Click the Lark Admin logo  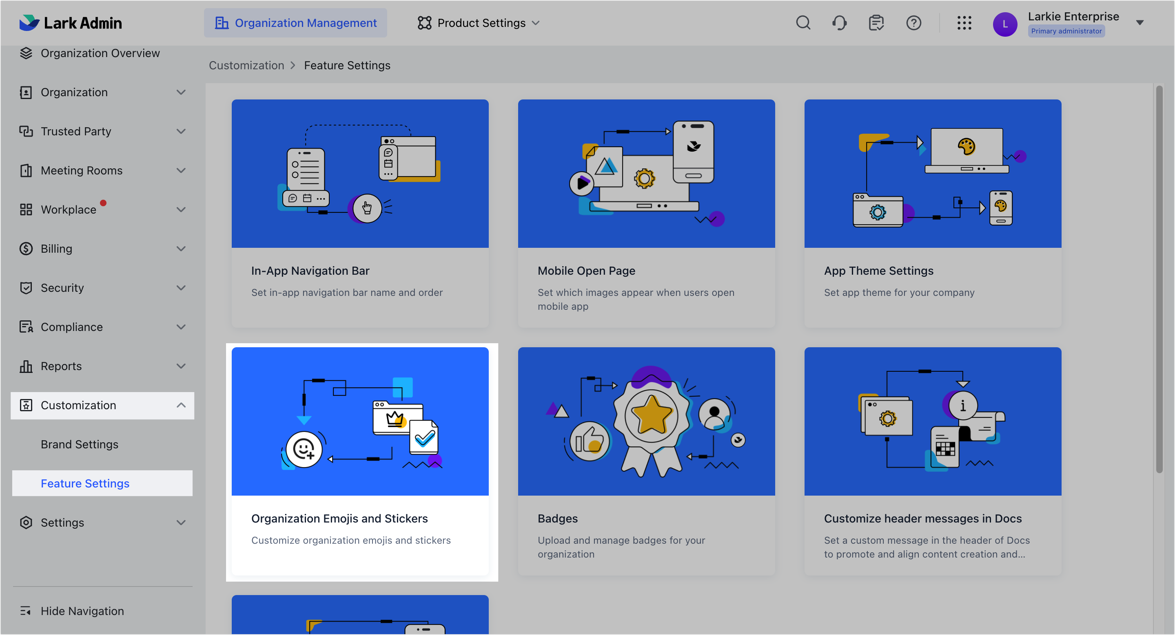pos(71,23)
